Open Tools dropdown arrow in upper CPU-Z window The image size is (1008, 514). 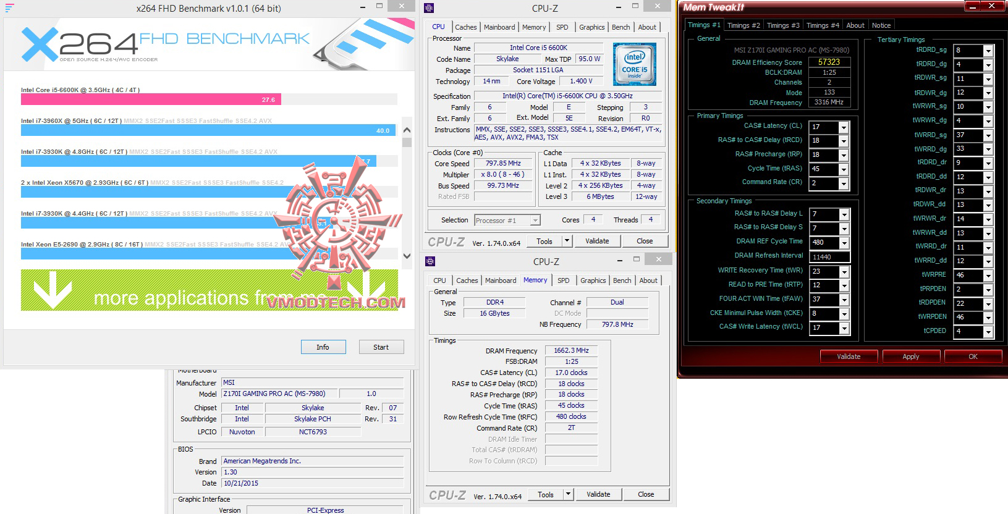(567, 242)
